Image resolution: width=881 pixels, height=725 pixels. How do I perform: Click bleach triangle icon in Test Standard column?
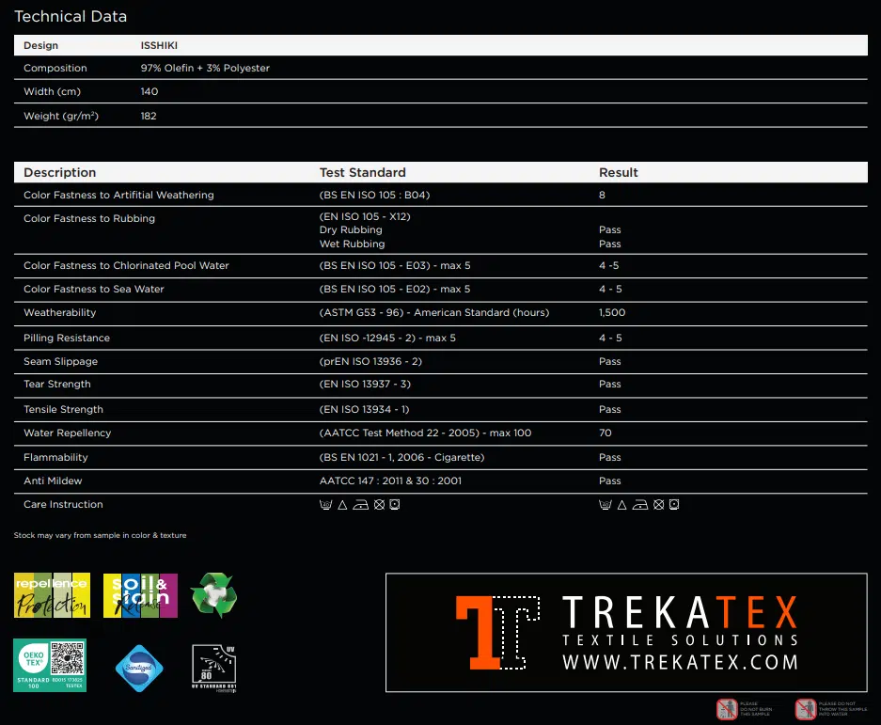point(342,505)
